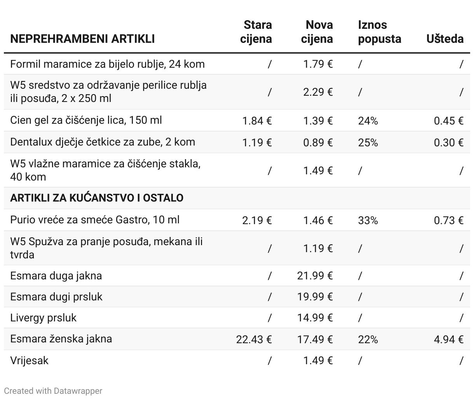Viewport: 474px width, 400px height.
Task: Select the Cien gel za čišćenje lica row
Action: point(237,120)
